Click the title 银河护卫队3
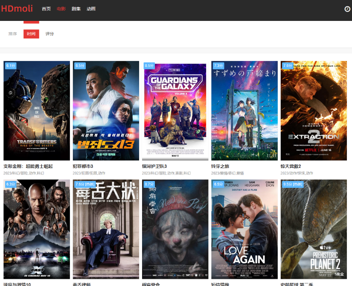Image resolution: width=352 pixels, height=286 pixels. (x=154, y=166)
